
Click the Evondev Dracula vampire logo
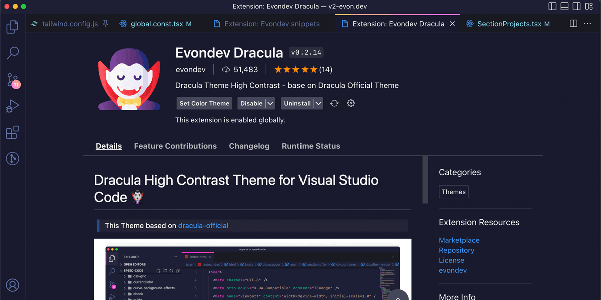coord(129,78)
